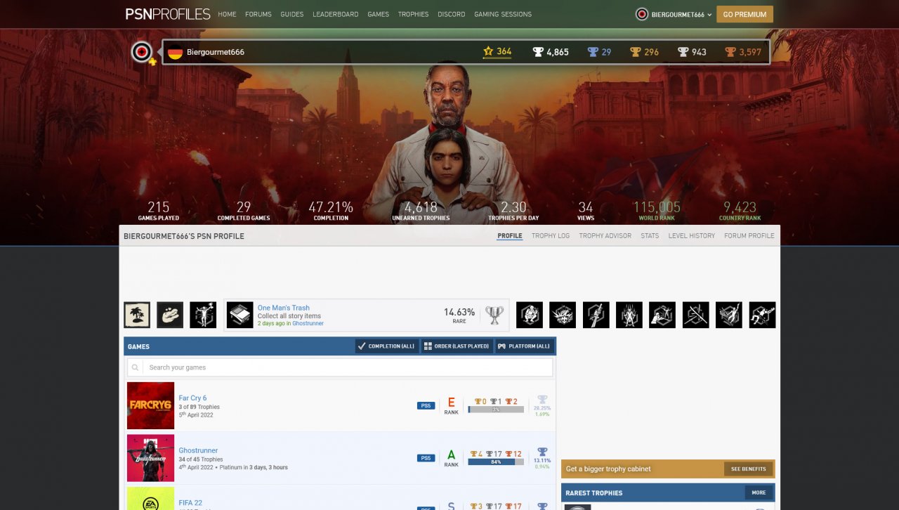The image size is (899, 510).
Task: Open Guides in top navigation
Action: coord(292,14)
